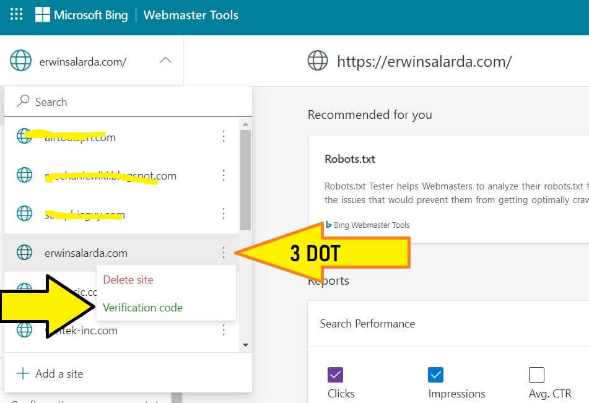Uncheck the Clicks checkbox
Viewport: 589px width, 403px height.
tap(335, 375)
